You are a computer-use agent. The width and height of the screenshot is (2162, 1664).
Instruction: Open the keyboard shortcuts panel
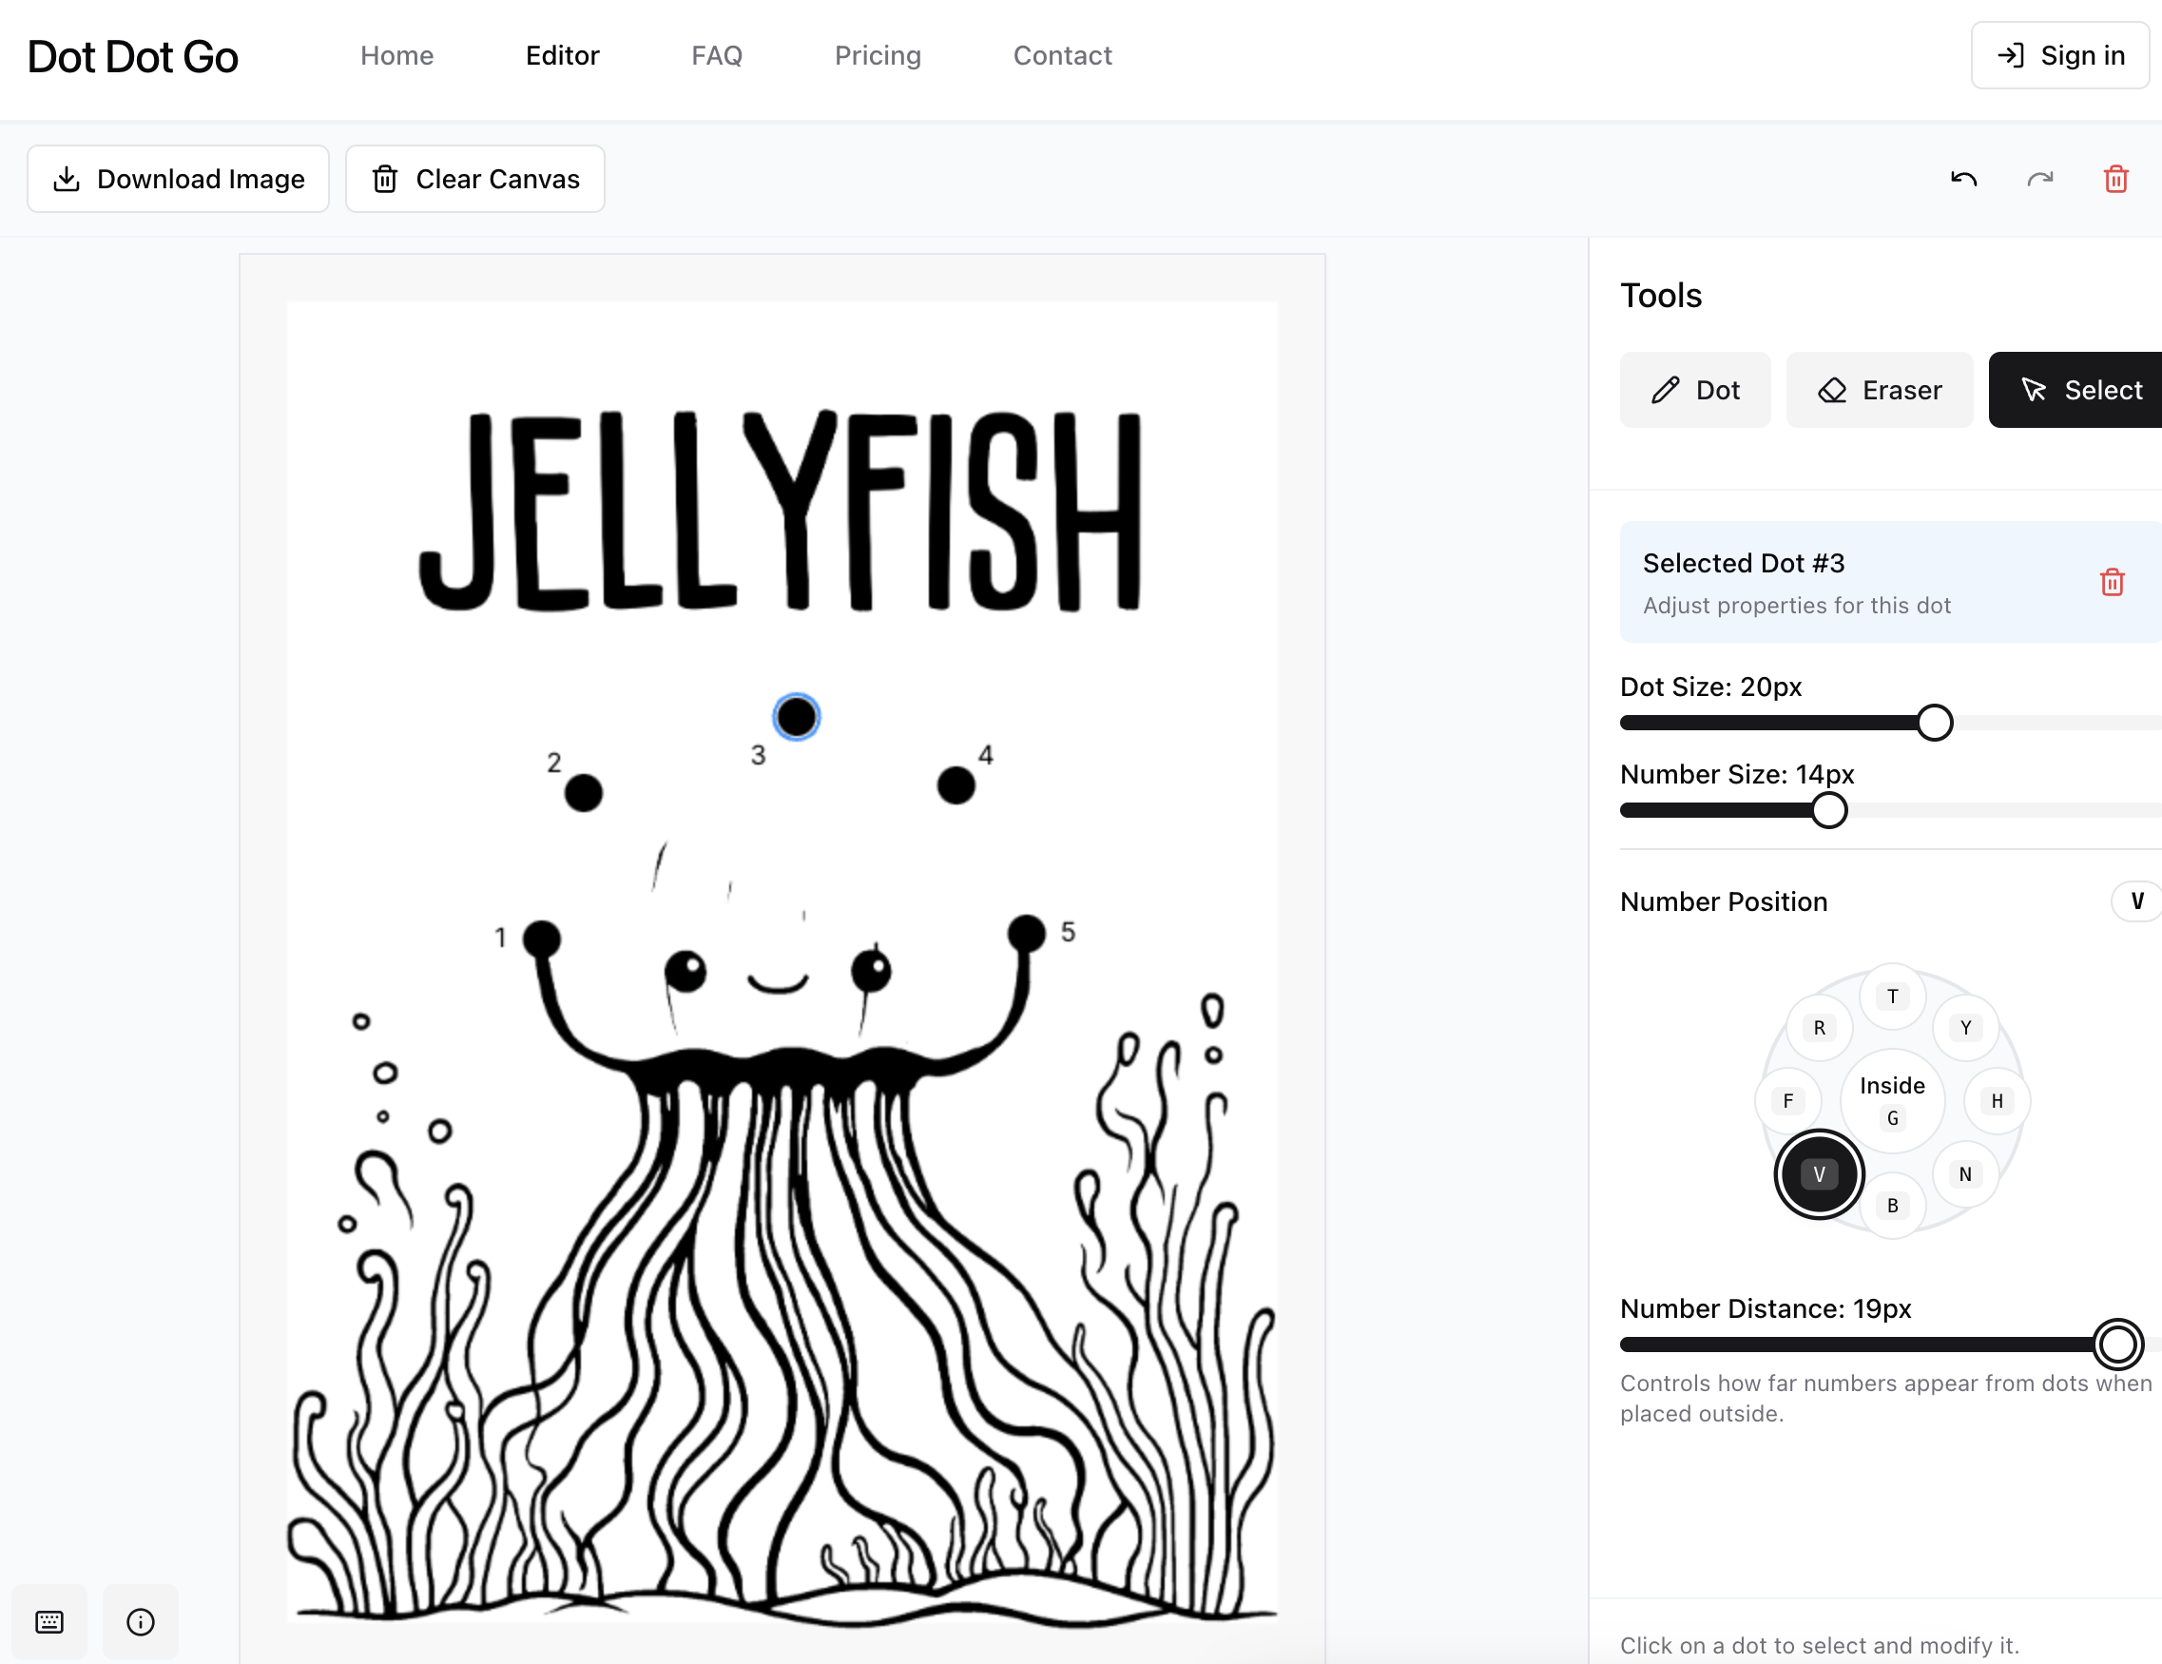(x=48, y=1621)
